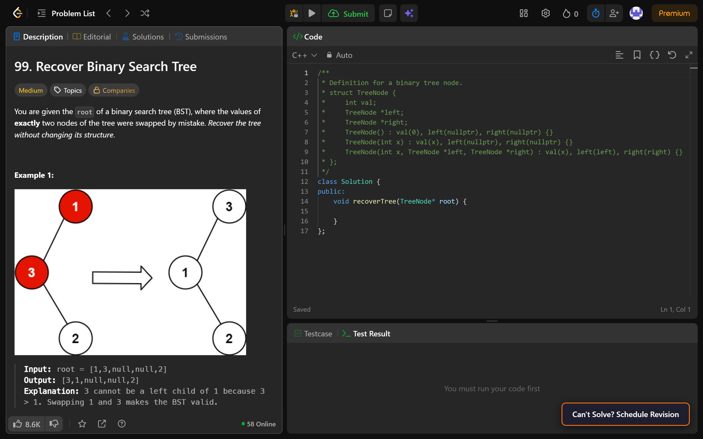Start the stopwatch timer icon
This screenshot has height=439, width=703.
coord(596,13)
